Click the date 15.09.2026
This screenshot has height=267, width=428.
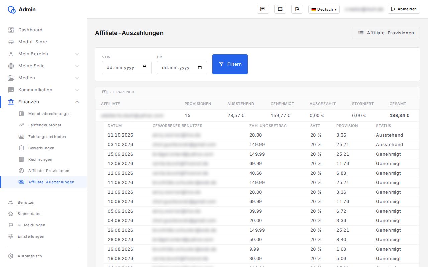[120, 154]
